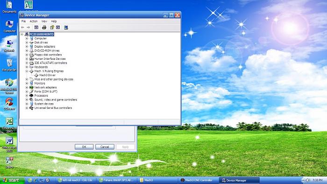The height and width of the screenshot is (184, 327).
Task: Click Cancel in the dialog behind
Action: pyautogui.click(x=105, y=147)
